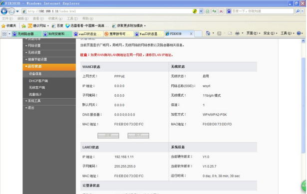The image size is (307, 194).
Task: Expand the Print options dropdown arrow
Action: pos(243,33)
